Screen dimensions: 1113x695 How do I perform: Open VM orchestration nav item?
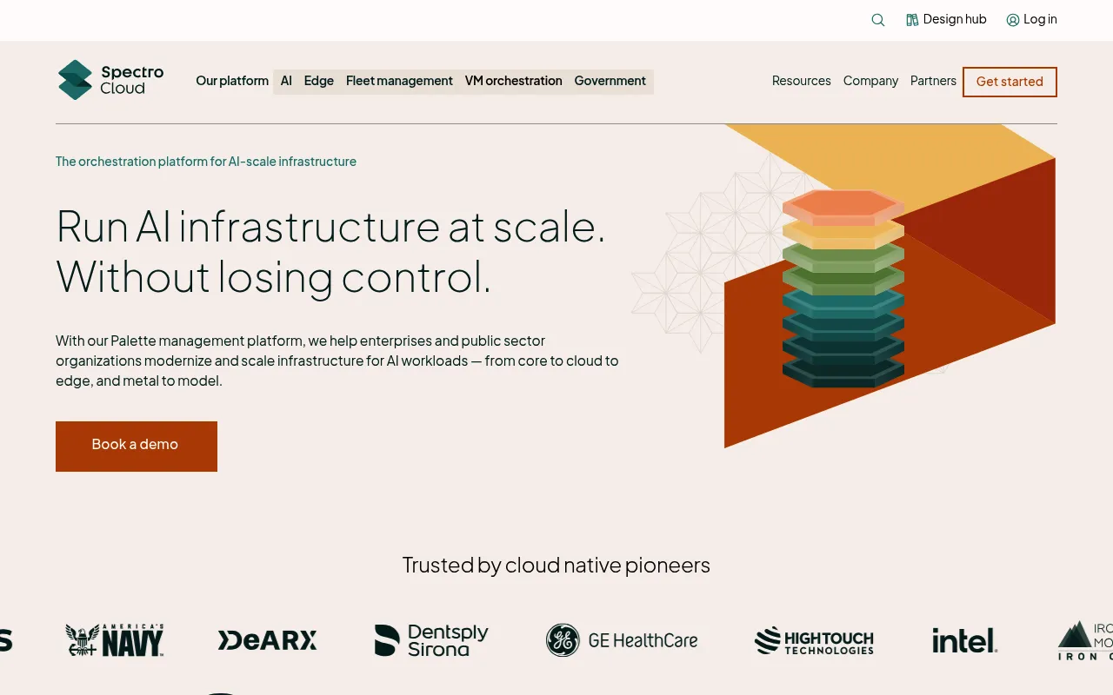[514, 81]
